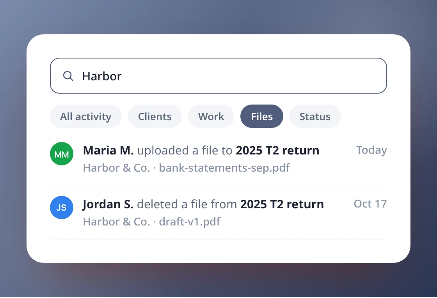
Task: Select the All activity filter
Action: [x=85, y=116]
